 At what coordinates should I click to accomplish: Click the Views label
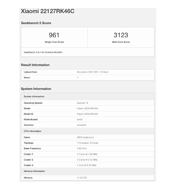(27, 78)
